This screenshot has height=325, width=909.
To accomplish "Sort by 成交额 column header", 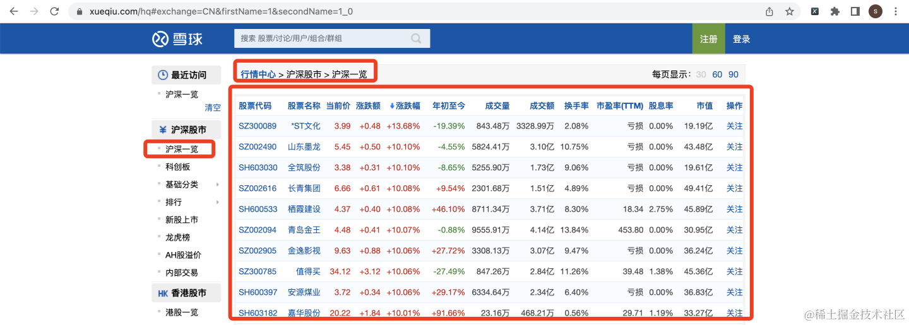I will point(542,106).
